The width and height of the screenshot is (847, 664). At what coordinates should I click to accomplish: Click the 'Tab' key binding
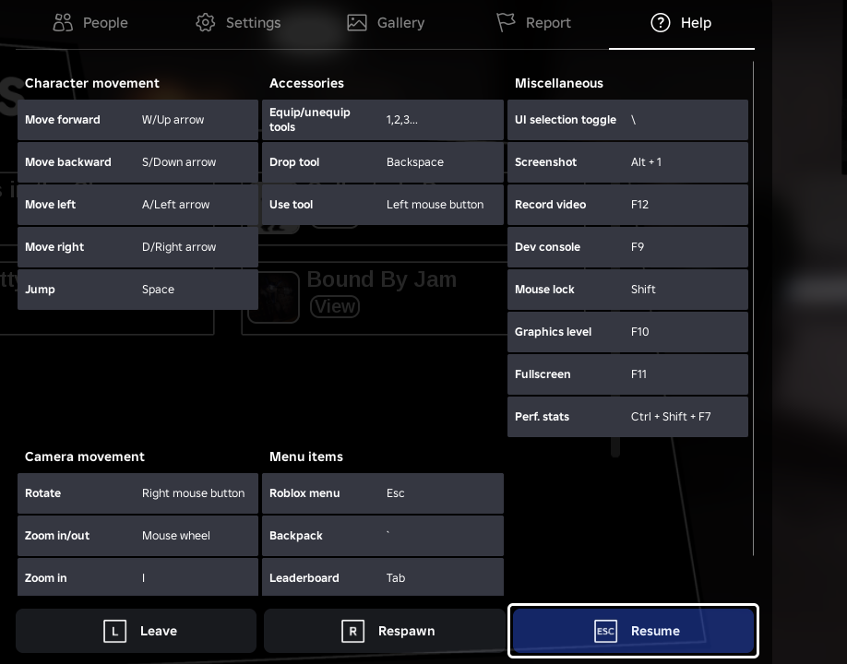[396, 578]
